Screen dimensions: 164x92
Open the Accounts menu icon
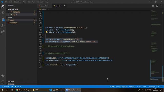[x=3, y=75]
